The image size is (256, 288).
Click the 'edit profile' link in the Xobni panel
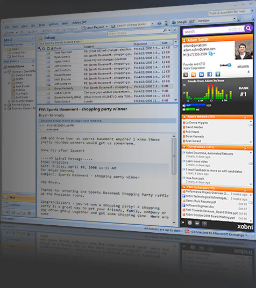(243, 67)
